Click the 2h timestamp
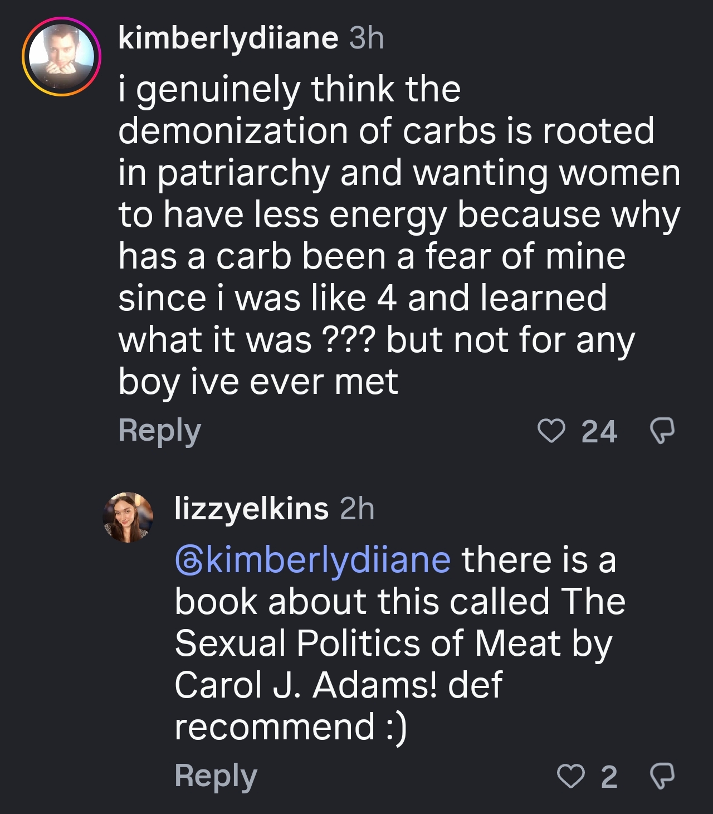Screen dimensions: 713x814 pyautogui.click(x=357, y=508)
